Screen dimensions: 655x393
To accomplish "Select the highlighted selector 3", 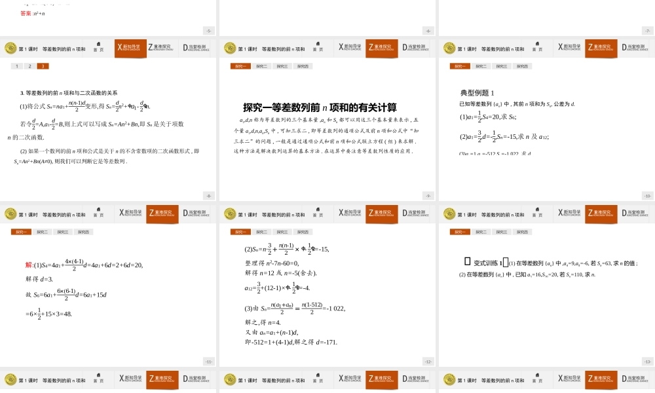I will (42, 66).
